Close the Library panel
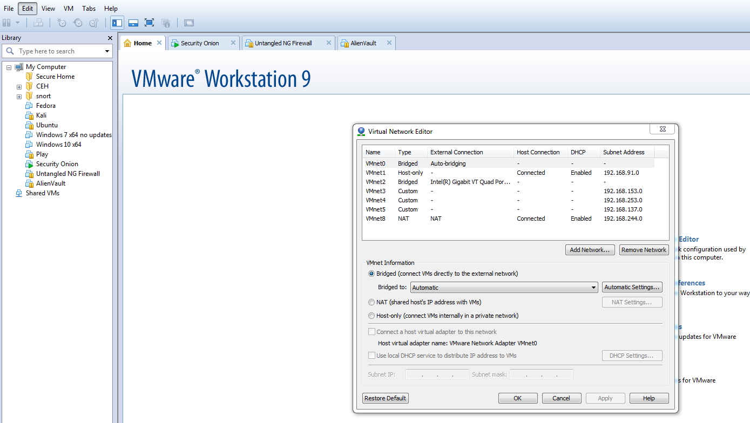This screenshot has width=750, height=423. (x=110, y=38)
